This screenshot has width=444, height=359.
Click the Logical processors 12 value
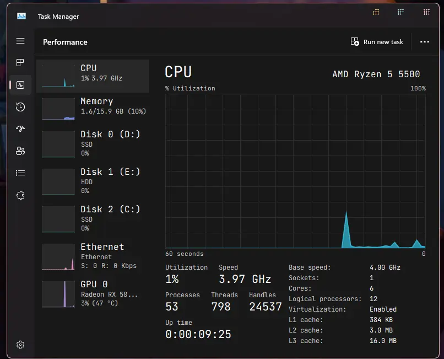373,298
